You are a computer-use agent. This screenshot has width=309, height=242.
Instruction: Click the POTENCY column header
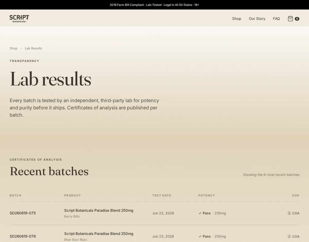pos(207,196)
